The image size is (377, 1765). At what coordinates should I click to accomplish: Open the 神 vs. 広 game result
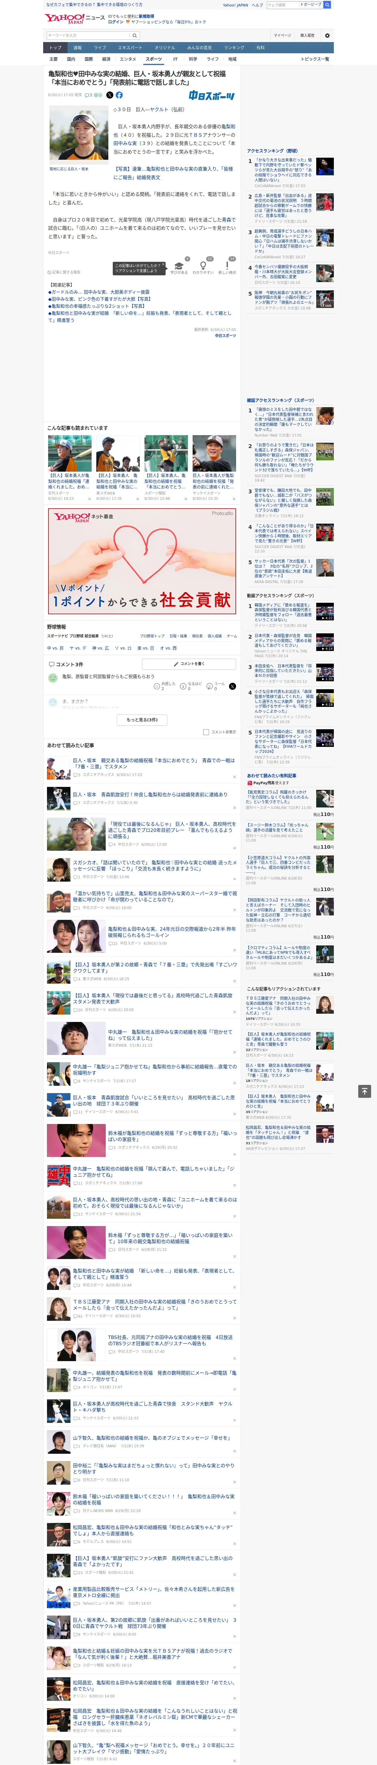[x=101, y=647]
